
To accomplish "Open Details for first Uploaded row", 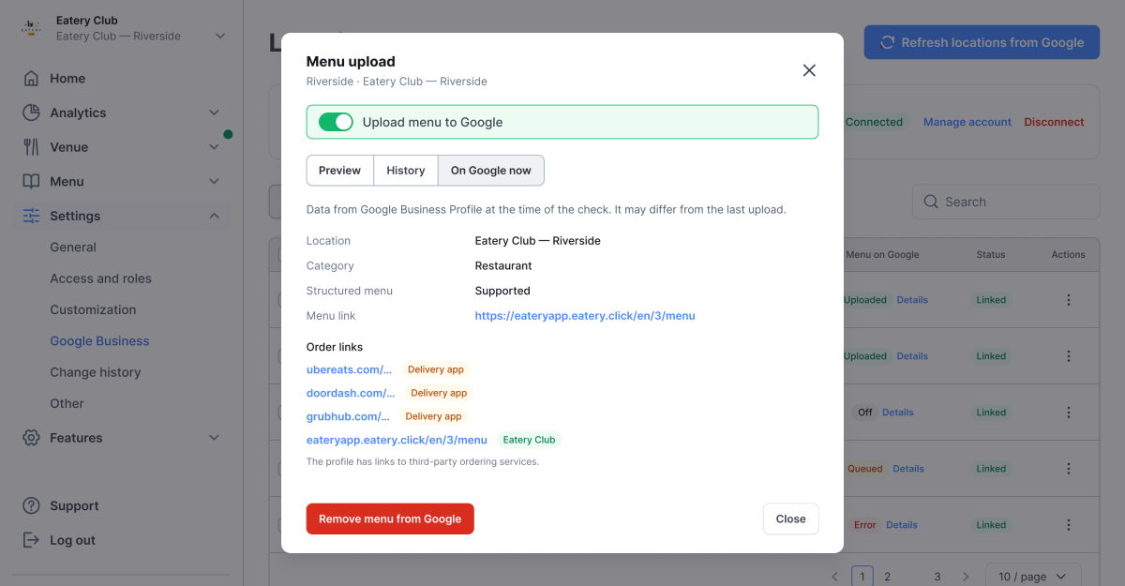I will tap(912, 300).
